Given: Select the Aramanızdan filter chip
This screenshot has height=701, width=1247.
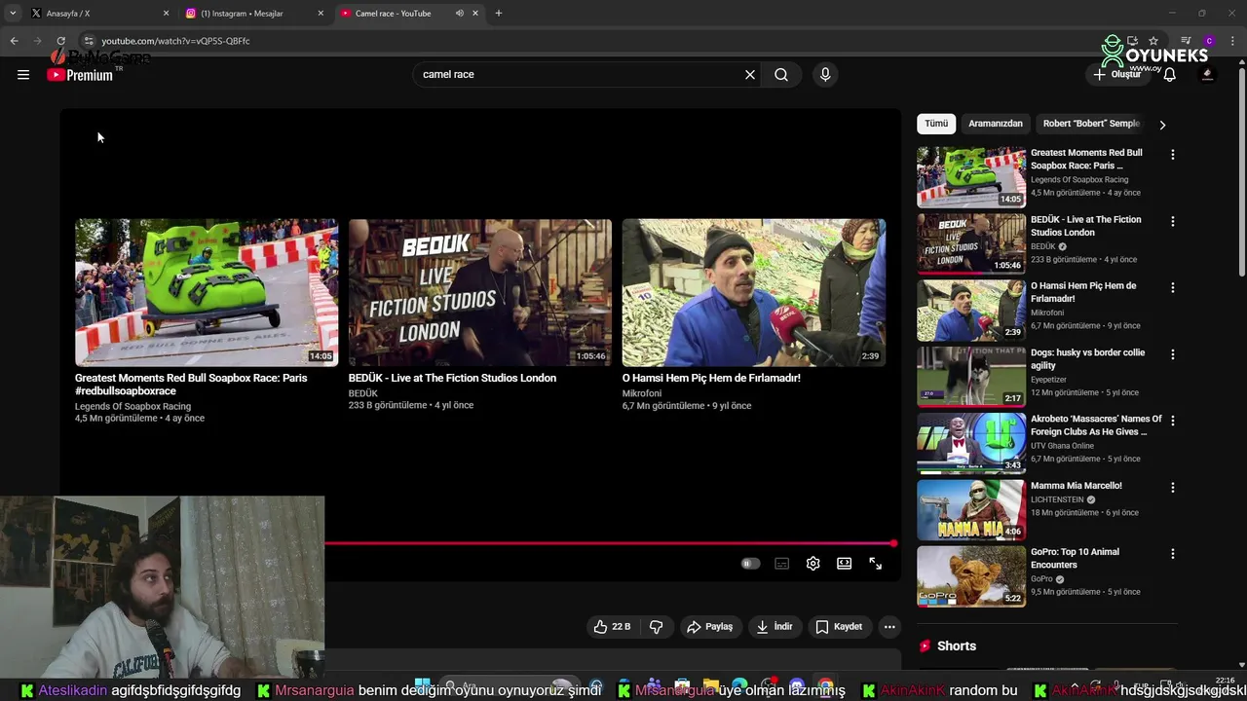Looking at the screenshot, I should coord(996,124).
